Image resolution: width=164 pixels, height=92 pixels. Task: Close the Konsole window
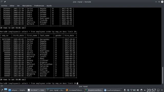click(x=162, y=2)
